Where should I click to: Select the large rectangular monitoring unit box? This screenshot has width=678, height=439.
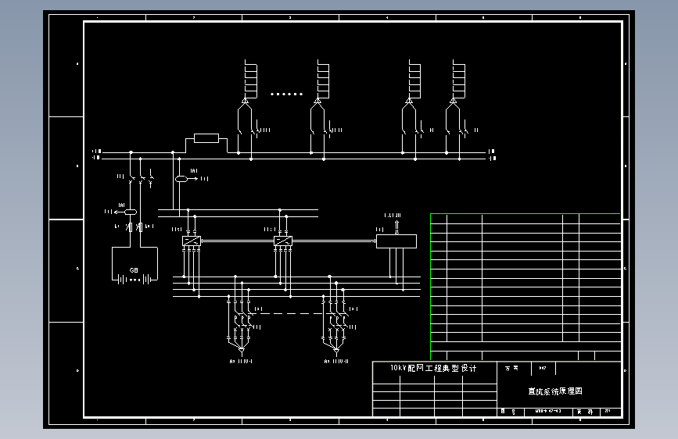pyautogui.click(x=396, y=241)
